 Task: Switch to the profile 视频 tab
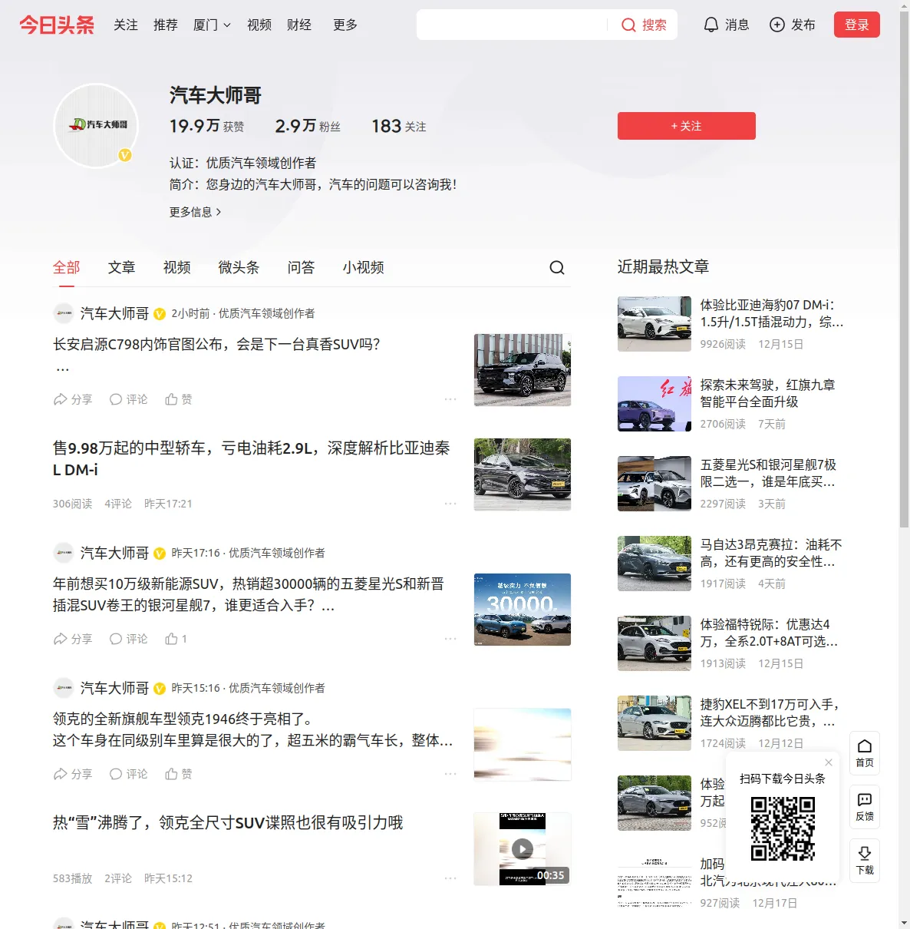[177, 267]
